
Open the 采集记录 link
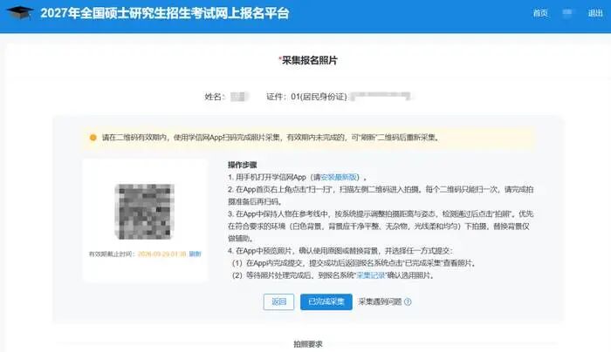pos(371,275)
